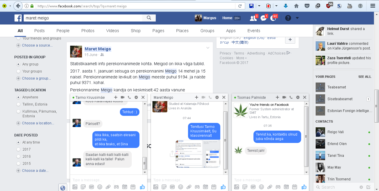Open Teabeamet page in sidebar
This screenshot has height=191, width=379.
(337, 87)
